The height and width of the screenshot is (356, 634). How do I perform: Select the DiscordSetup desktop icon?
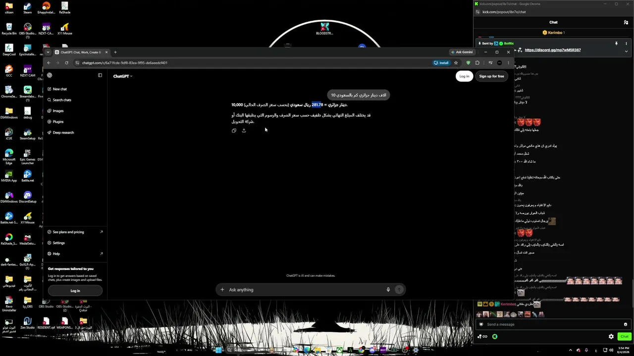(28, 197)
